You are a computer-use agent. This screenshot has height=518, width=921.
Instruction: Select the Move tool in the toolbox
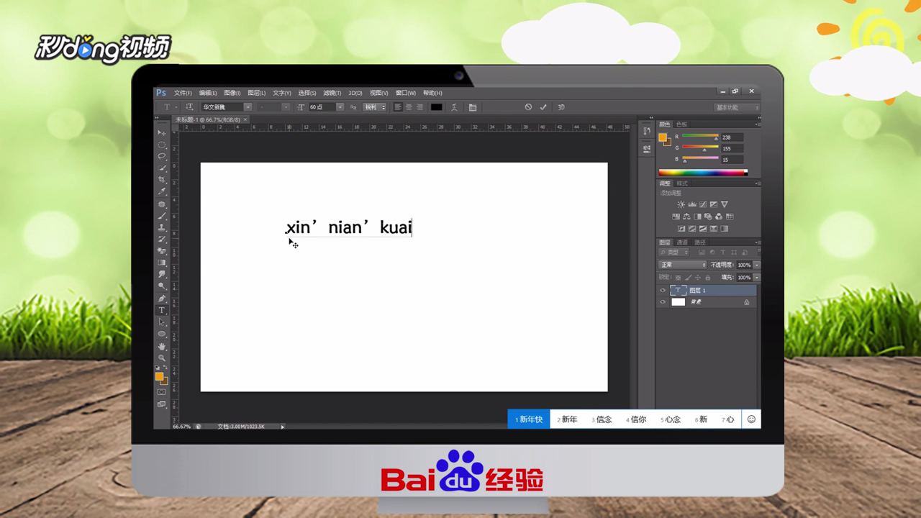click(x=162, y=133)
